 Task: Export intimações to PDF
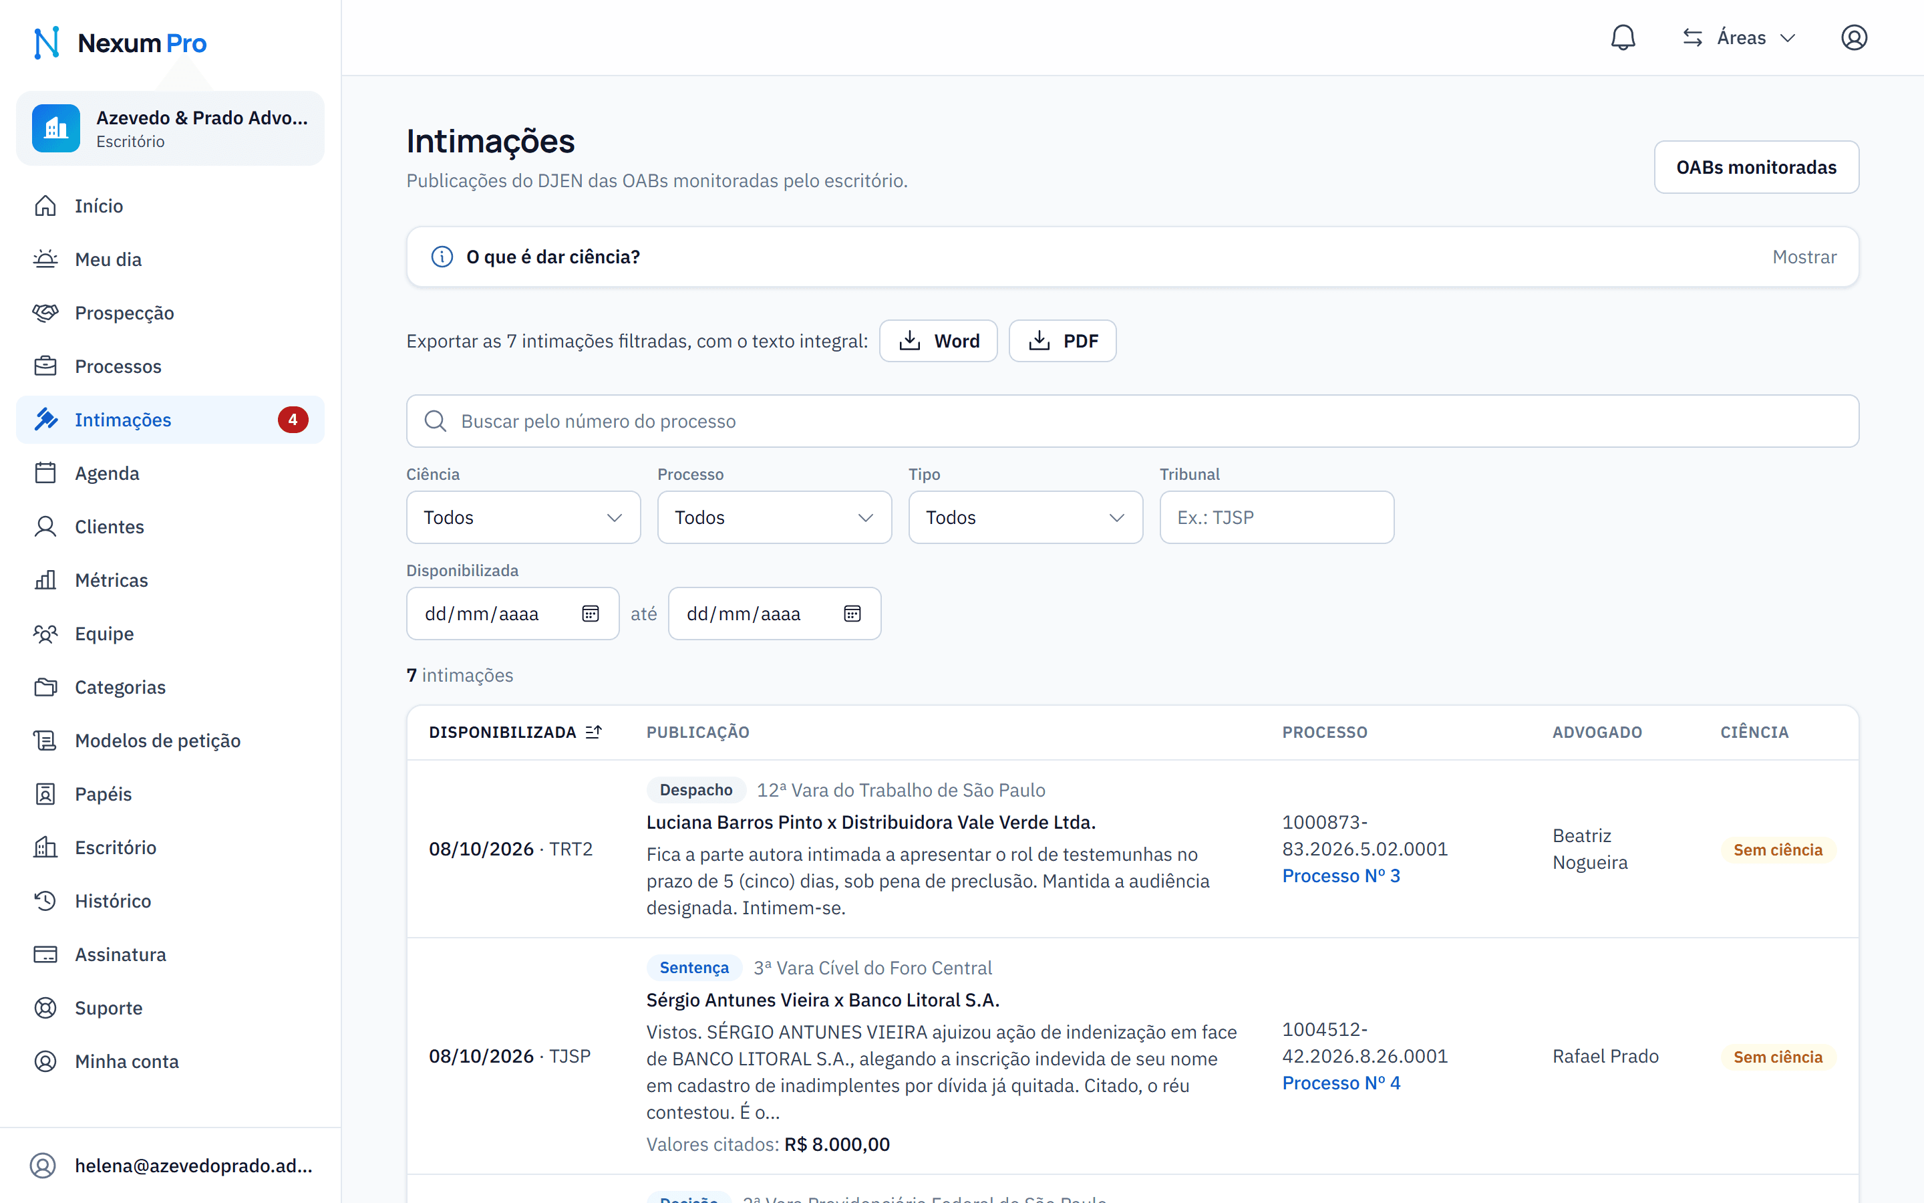pos(1062,341)
